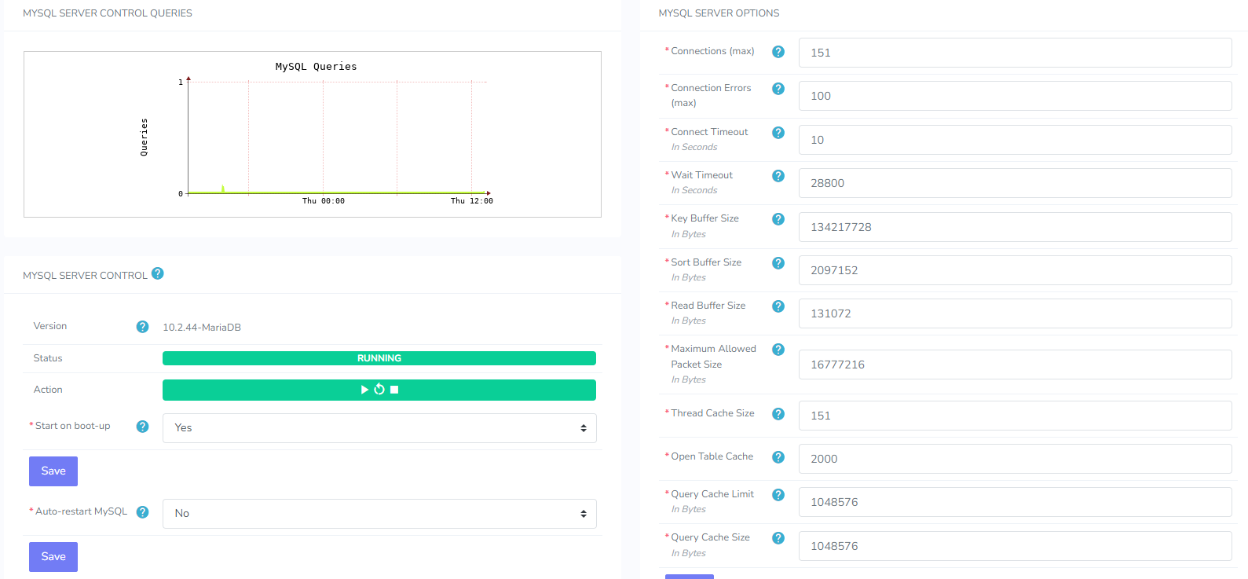Click the stop MySQL action icon

click(394, 390)
